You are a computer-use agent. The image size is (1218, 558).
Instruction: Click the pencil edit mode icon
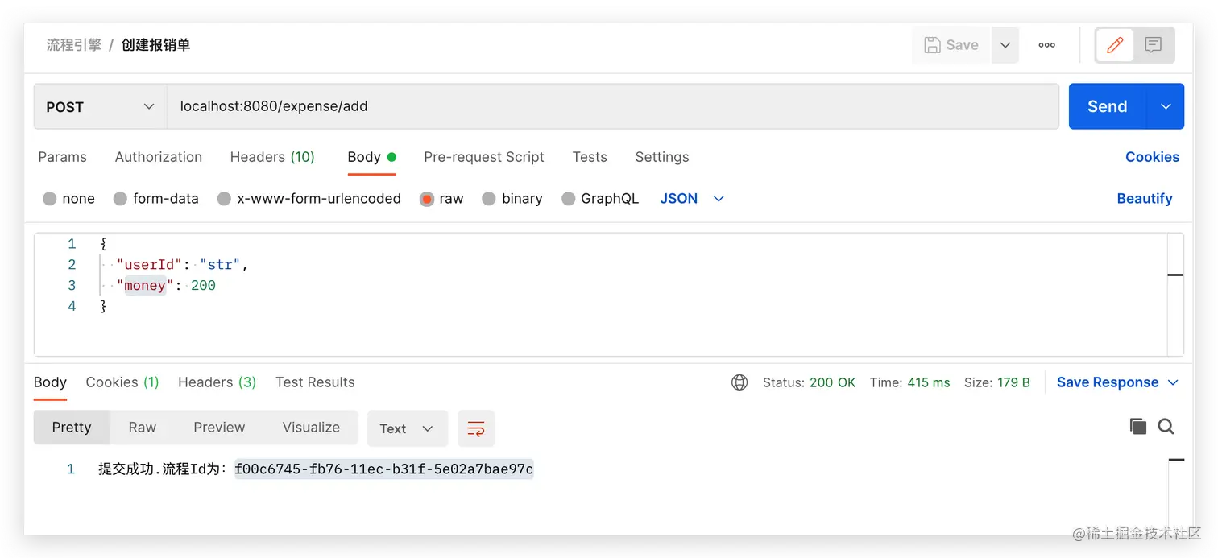click(1115, 45)
